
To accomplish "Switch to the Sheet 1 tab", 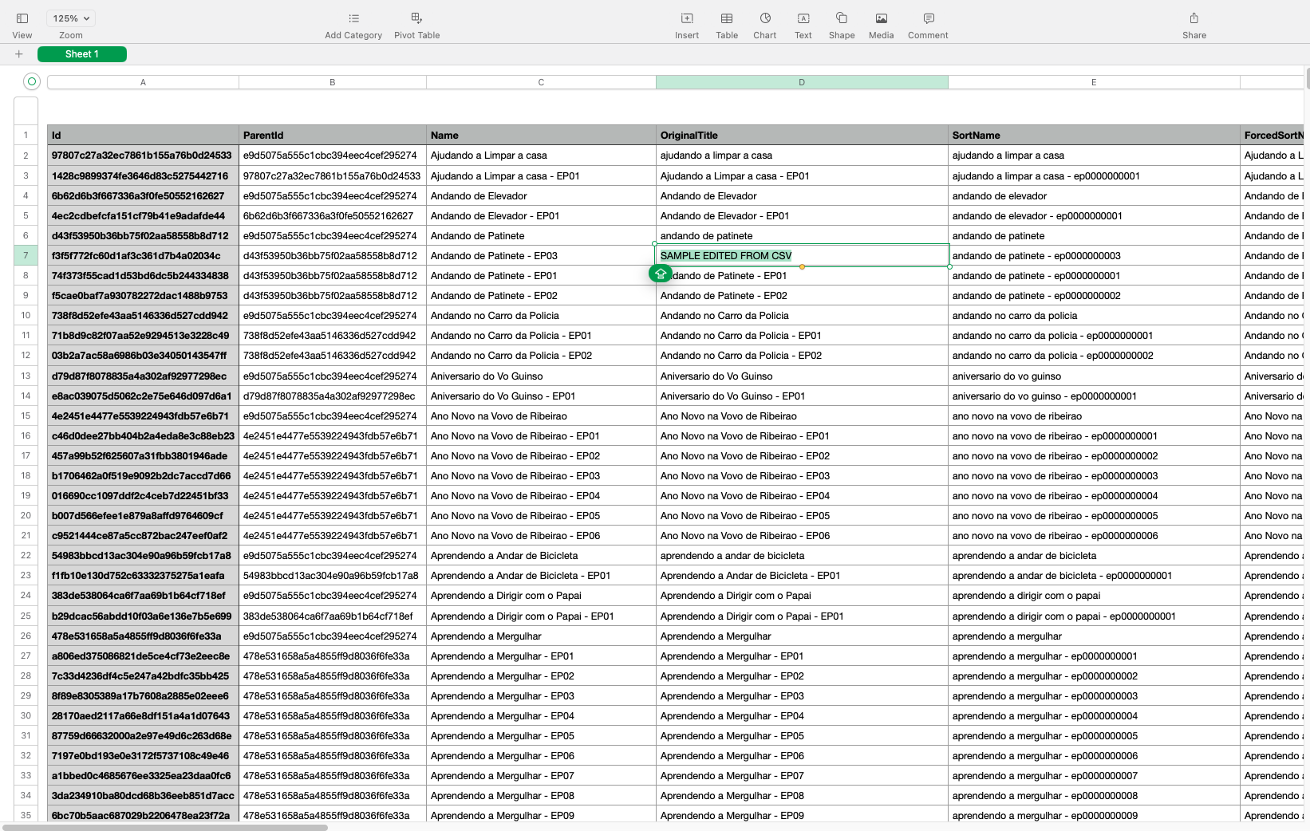I will click(82, 54).
